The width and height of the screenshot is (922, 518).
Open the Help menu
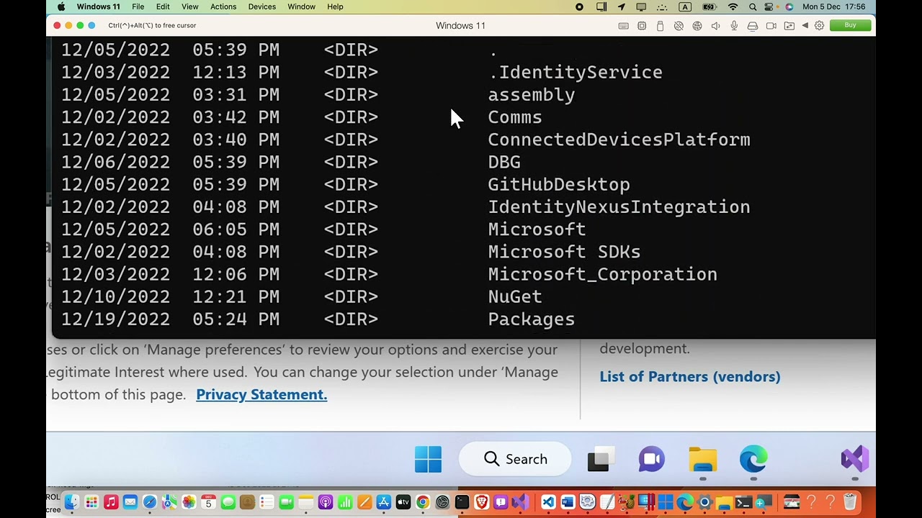pos(335,6)
